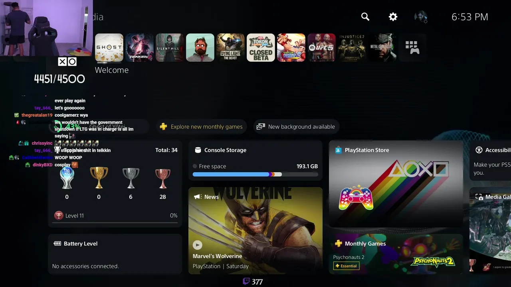Click the Console Storage drive icon
Viewport: 511px width, 287px height.
click(198, 150)
